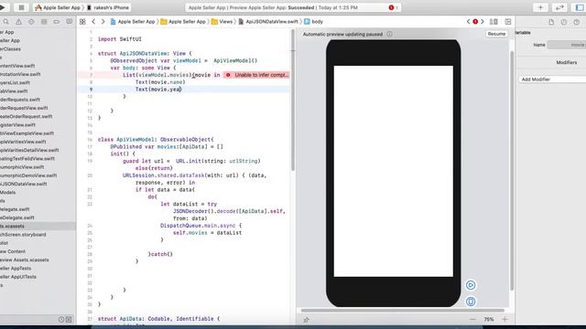The width and height of the screenshot is (586, 329).
Task: Open Quick Help inspector icon
Action: [576, 22]
